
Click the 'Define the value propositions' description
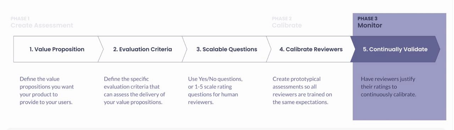click(x=47, y=90)
